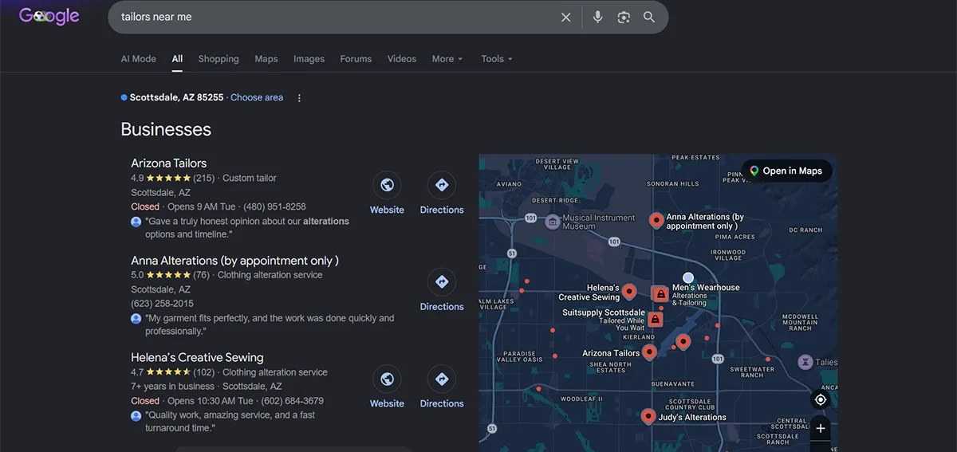Viewport: 957px width, 452px height.
Task: Open the AI Mode tab
Action: (x=139, y=59)
